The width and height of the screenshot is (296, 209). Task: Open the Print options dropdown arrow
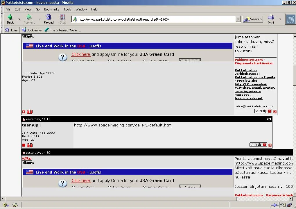pos(280,19)
